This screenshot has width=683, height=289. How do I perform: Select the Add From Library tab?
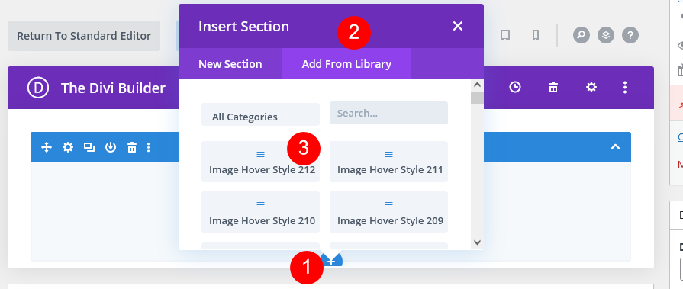tap(346, 63)
